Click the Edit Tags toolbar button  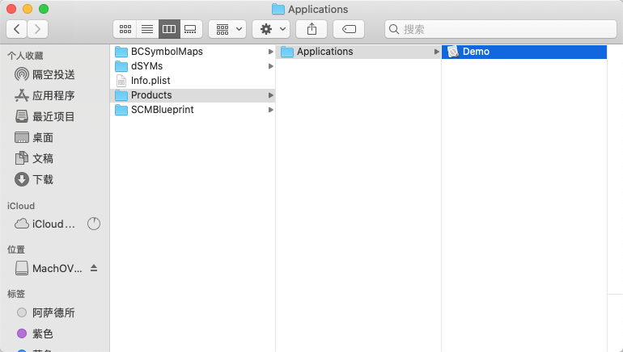(x=349, y=29)
